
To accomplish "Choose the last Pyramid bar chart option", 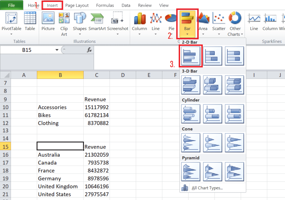I will click(x=234, y=172).
